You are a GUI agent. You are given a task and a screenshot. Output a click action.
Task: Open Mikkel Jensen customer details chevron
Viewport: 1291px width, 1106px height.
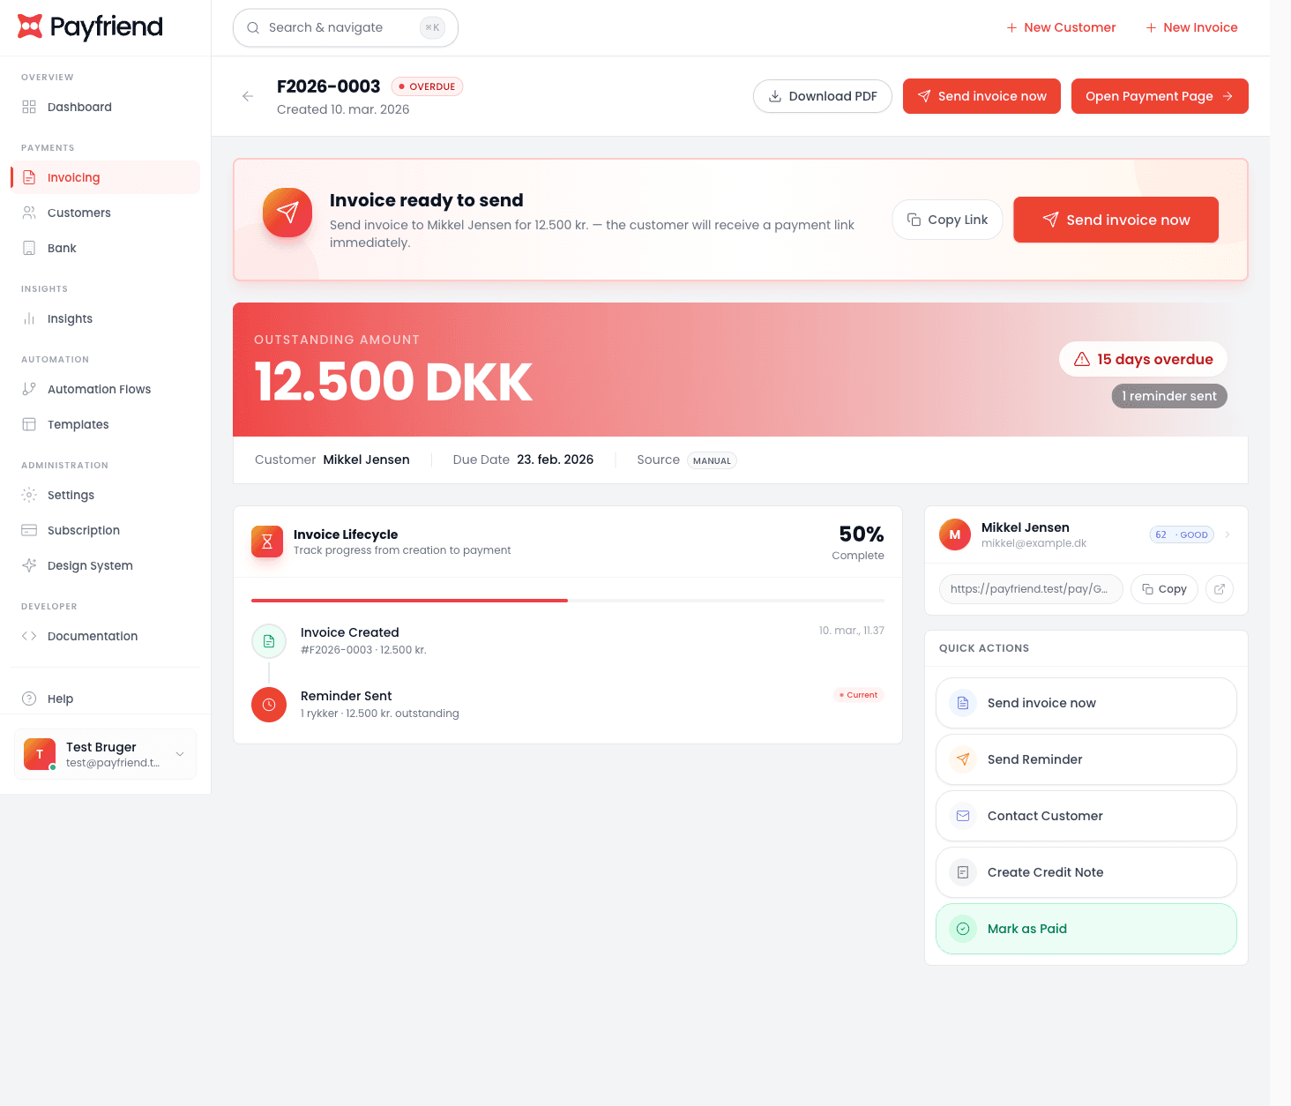click(1228, 534)
